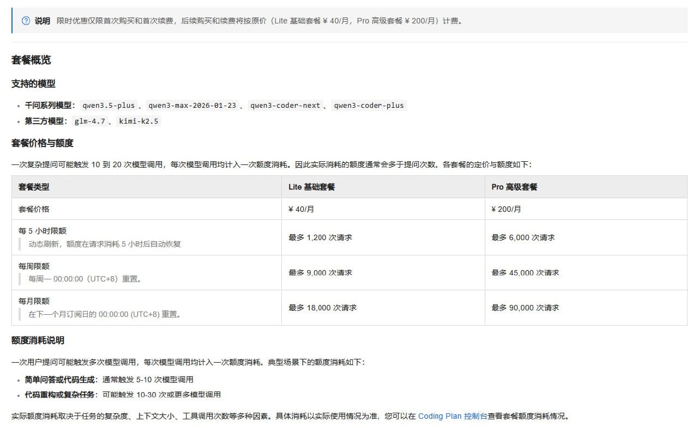Click the 说明 label in the notice box
Image resolution: width=698 pixels, height=428 pixels.
point(42,21)
